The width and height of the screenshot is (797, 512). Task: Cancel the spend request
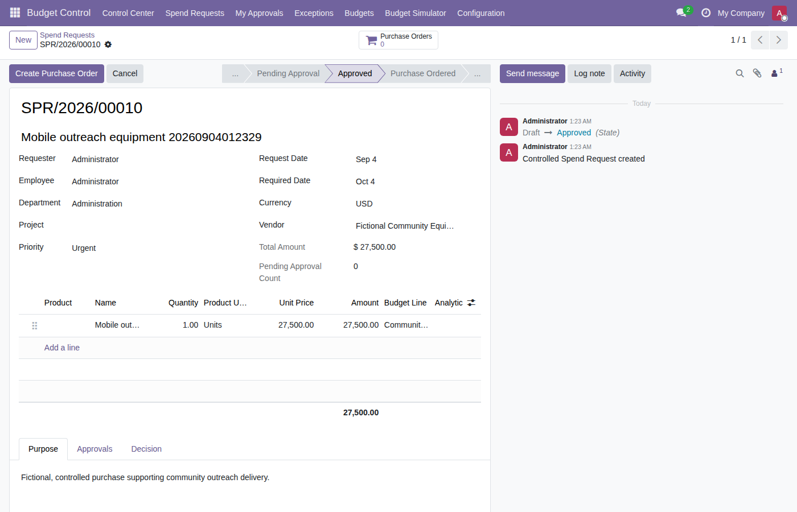tap(125, 73)
